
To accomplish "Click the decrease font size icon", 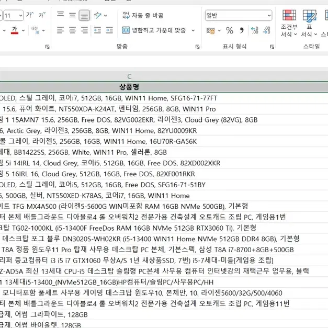I will 42,15.
